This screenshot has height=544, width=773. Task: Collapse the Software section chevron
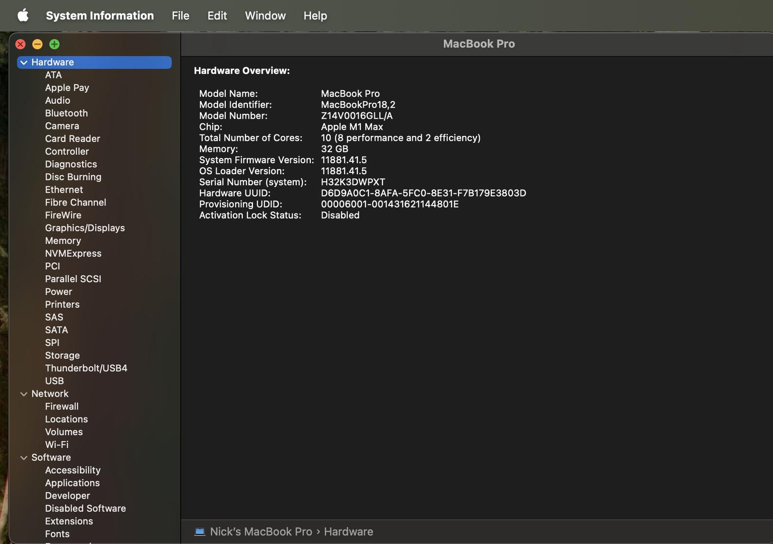click(24, 458)
